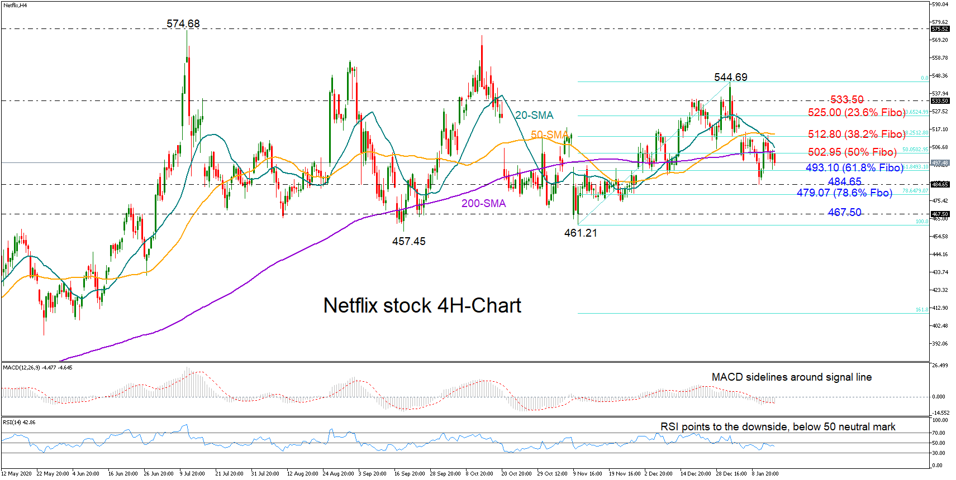Click the "31 Jul 20:00" date label
Viewport: 956px width, 480px height.
[x=265, y=474]
